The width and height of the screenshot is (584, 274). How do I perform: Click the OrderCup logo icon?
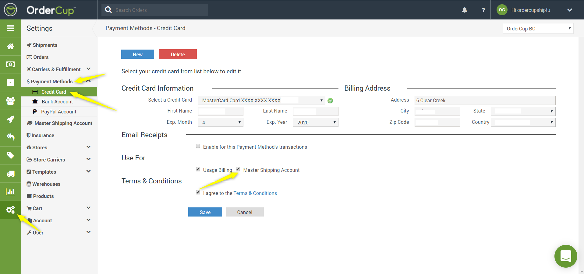(10, 10)
